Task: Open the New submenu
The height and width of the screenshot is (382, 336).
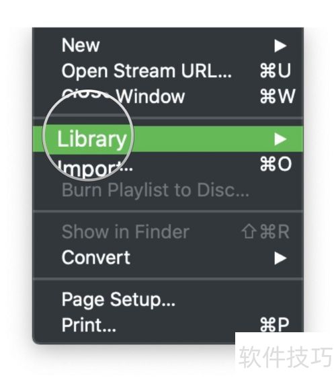Action: tap(168, 46)
